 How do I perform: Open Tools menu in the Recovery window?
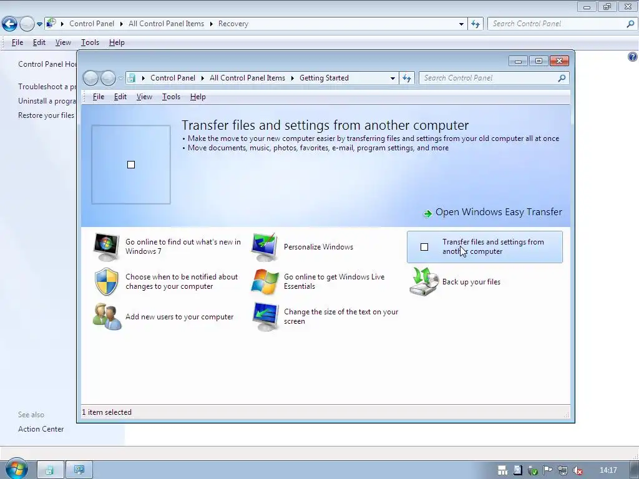pyautogui.click(x=90, y=42)
